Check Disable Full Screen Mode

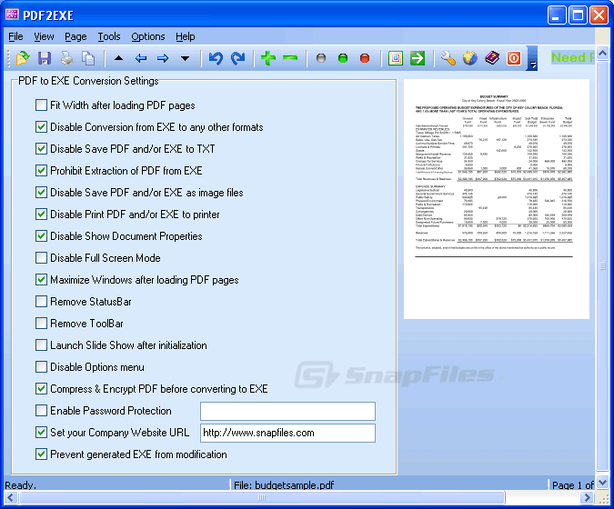click(41, 258)
